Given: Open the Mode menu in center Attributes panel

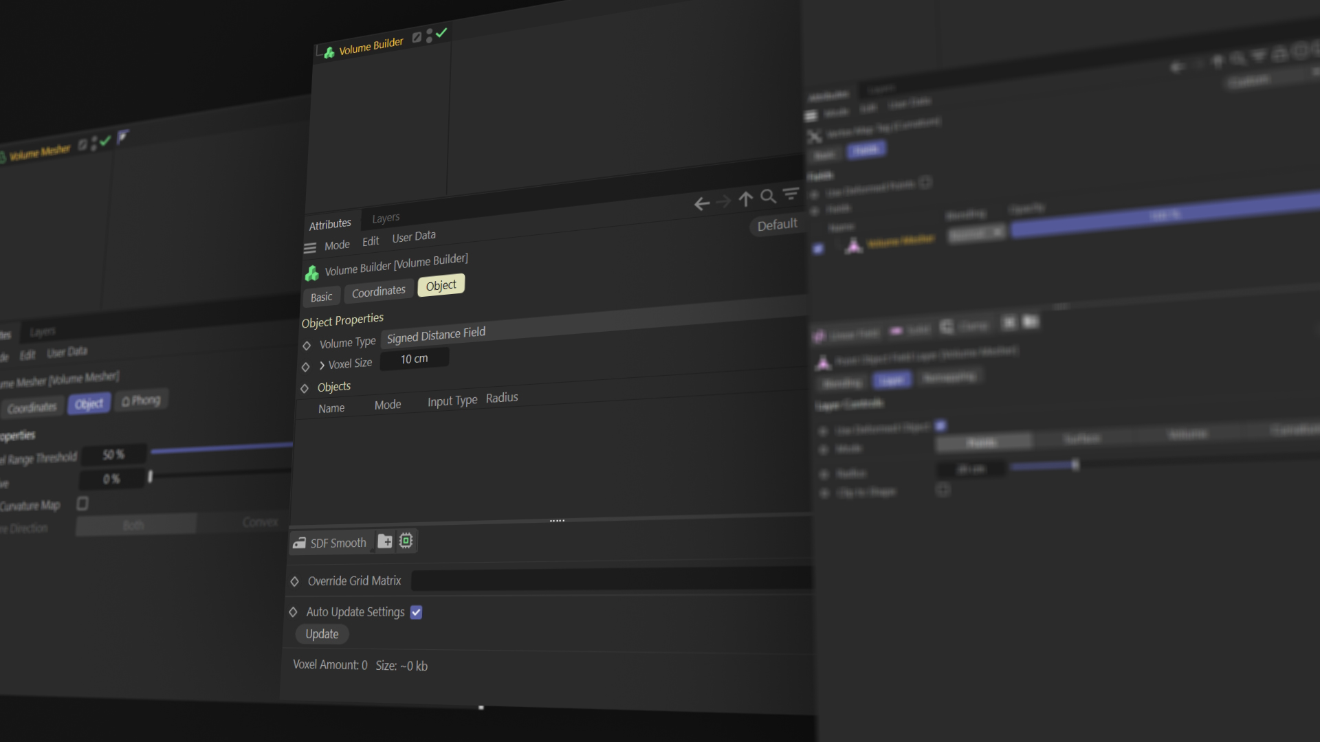Looking at the screenshot, I should coord(337,245).
